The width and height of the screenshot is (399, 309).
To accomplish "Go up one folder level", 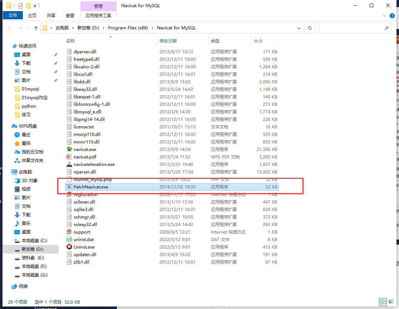I will tap(36, 28).
